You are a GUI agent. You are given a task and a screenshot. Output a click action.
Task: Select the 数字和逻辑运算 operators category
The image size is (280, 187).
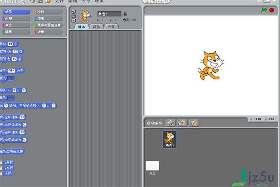click(49, 25)
